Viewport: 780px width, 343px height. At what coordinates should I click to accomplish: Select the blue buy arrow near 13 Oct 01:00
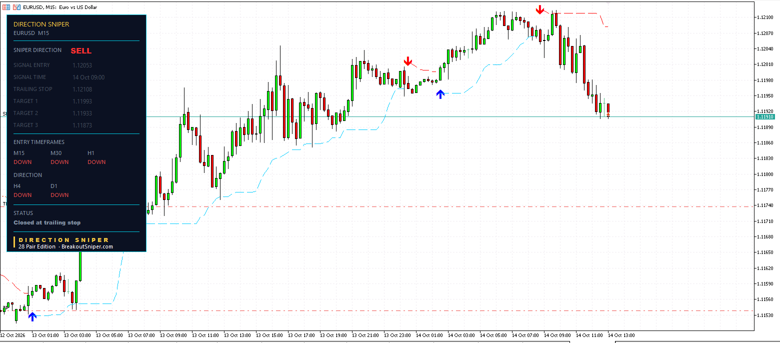32,316
